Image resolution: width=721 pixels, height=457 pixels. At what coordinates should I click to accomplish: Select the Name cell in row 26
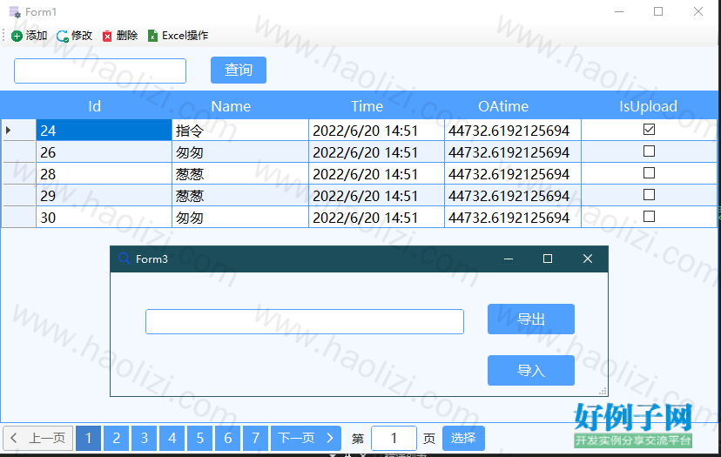click(240, 152)
